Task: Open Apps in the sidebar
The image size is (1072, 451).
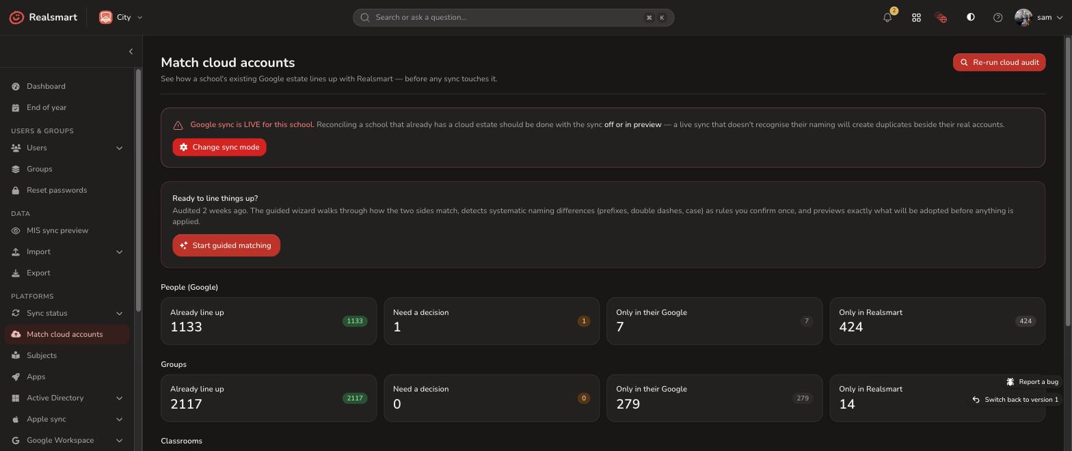Action: click(x=66, y=377)
